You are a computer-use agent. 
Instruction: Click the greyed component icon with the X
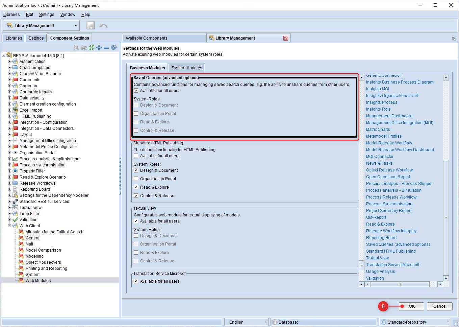tap(84, 48)
